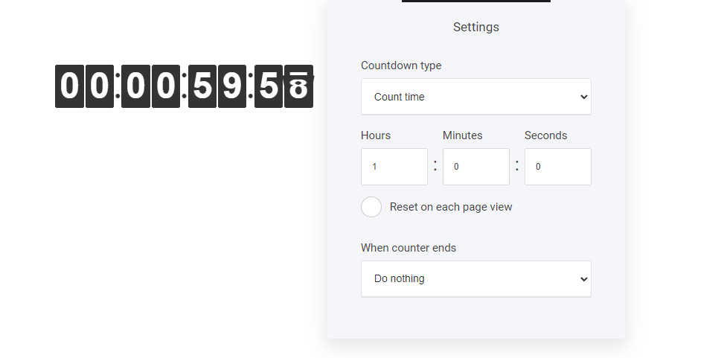Image resolution: width=724 pixels, height=358 pixels.
Task: Click the Hours input field
Action: [394, 167]
